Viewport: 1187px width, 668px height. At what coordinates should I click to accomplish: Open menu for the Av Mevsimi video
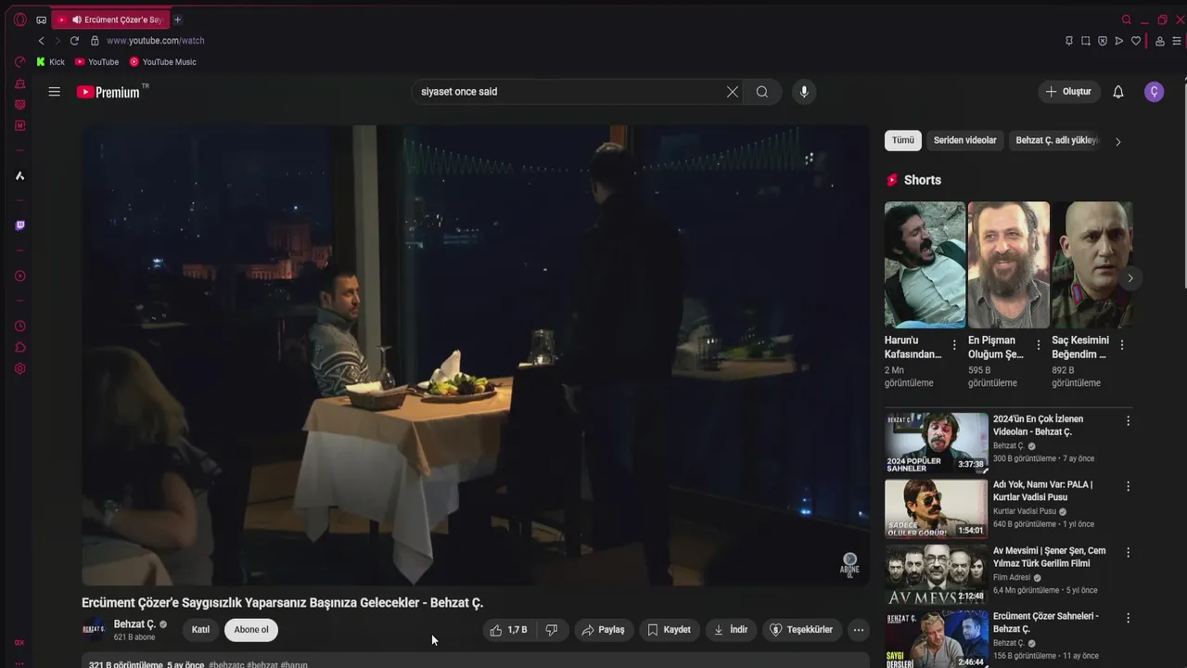pos(1129,552)
